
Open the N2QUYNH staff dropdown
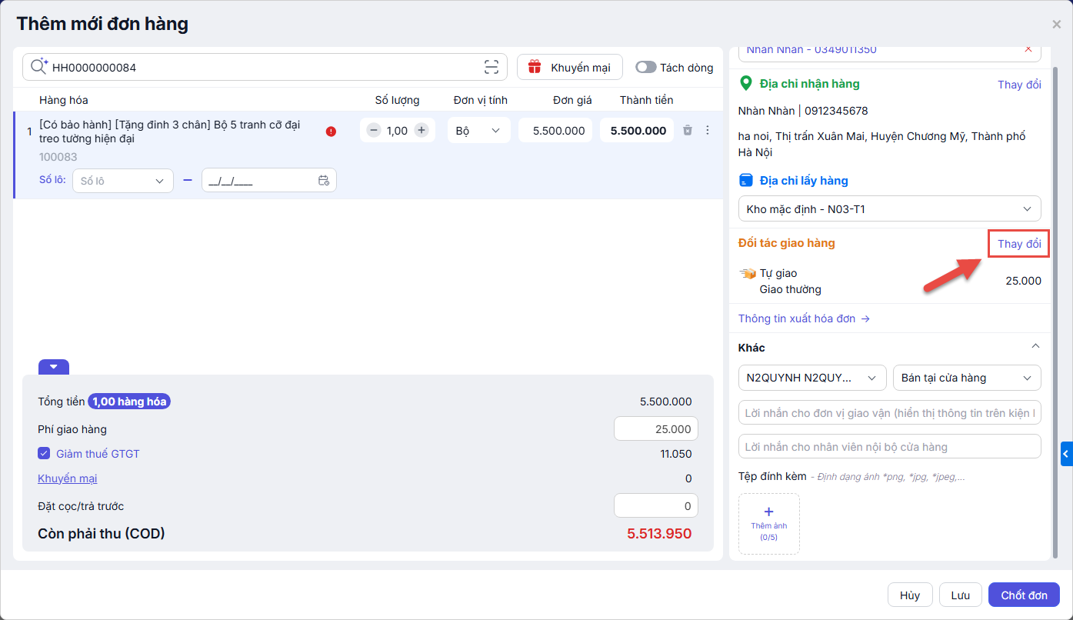pyautogui.click(x=812, y=378)
